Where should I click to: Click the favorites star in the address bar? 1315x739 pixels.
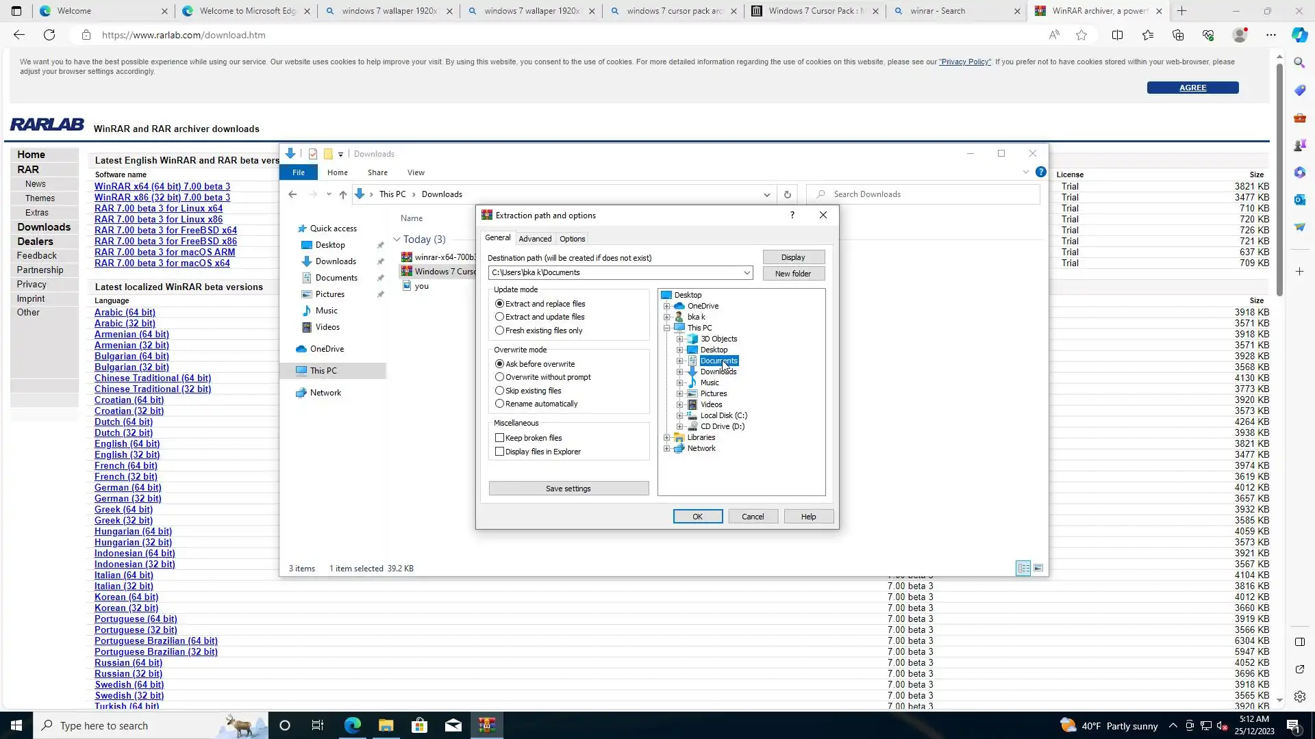[x=1081, y=35]
